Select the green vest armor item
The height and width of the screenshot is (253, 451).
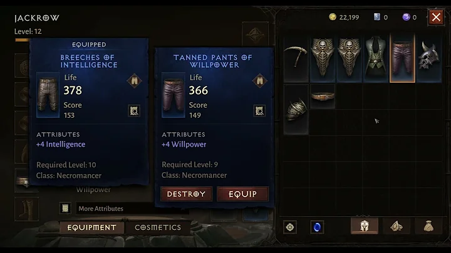pos(376,58)
